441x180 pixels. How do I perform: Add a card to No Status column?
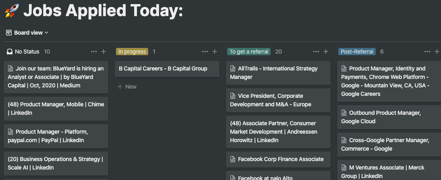pyautogui.click(x=104, y=52)
